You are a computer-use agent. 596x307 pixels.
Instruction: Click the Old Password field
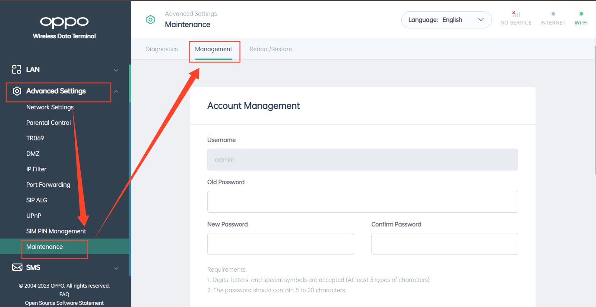362,202
